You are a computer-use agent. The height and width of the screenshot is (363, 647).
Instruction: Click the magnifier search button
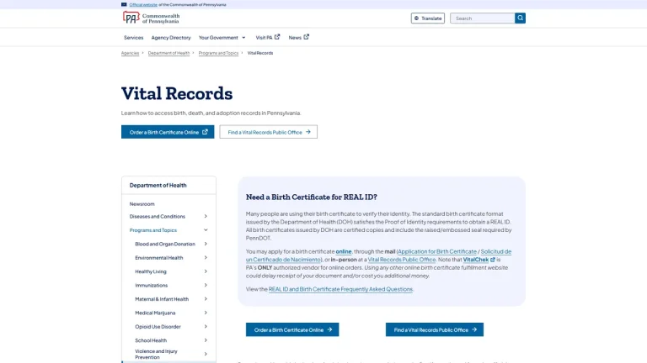click(520, 18)
